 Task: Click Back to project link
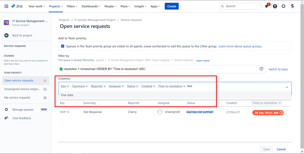(x=22, y=36)
